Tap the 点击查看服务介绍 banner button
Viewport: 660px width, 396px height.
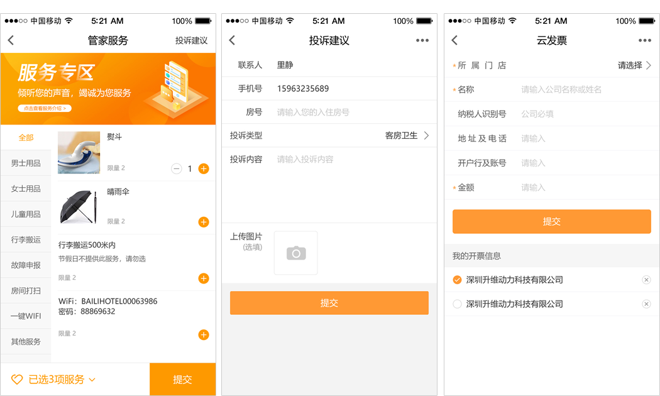[x=44, y=108]
